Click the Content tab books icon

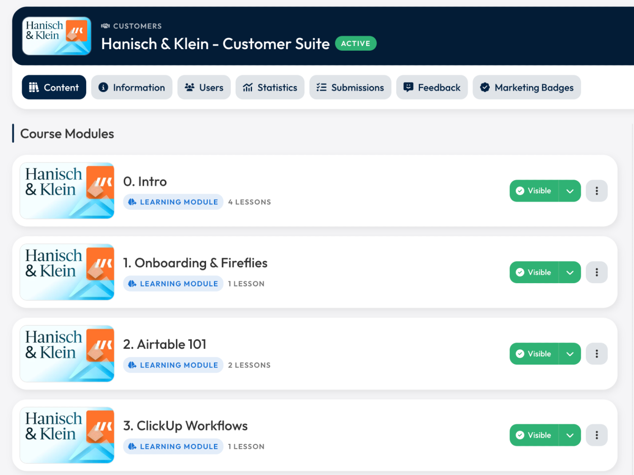click(x=34, y=87)
